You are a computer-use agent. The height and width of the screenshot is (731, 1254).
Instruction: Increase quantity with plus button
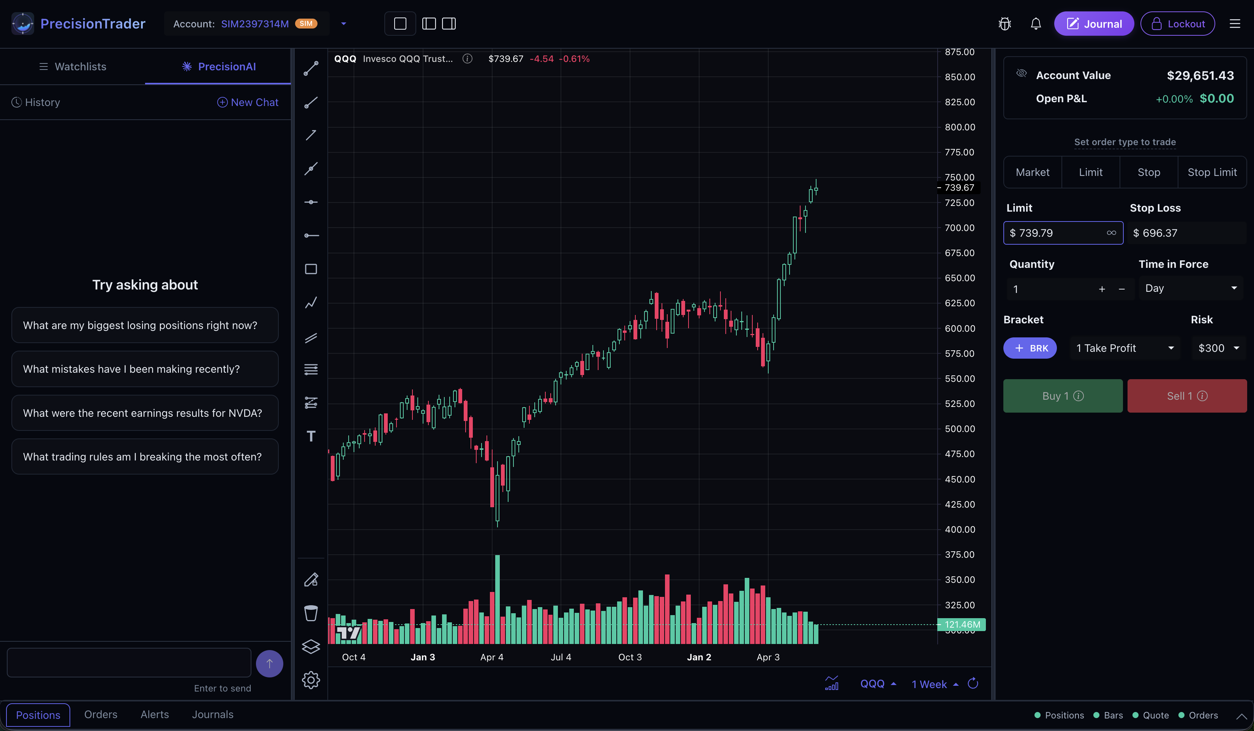point(1102,289)
